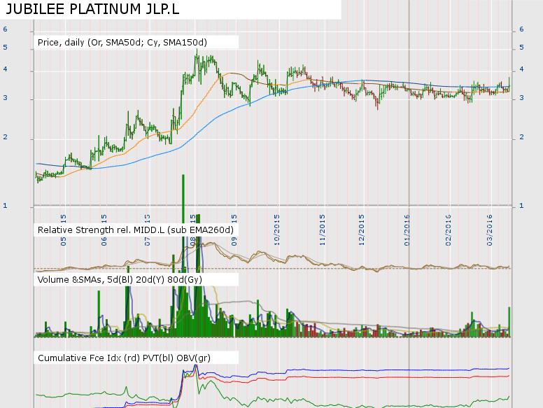This screenshot has width=543, height=408.
Task: Click the 01/2016 date axis label
Action: pos(407,230)
